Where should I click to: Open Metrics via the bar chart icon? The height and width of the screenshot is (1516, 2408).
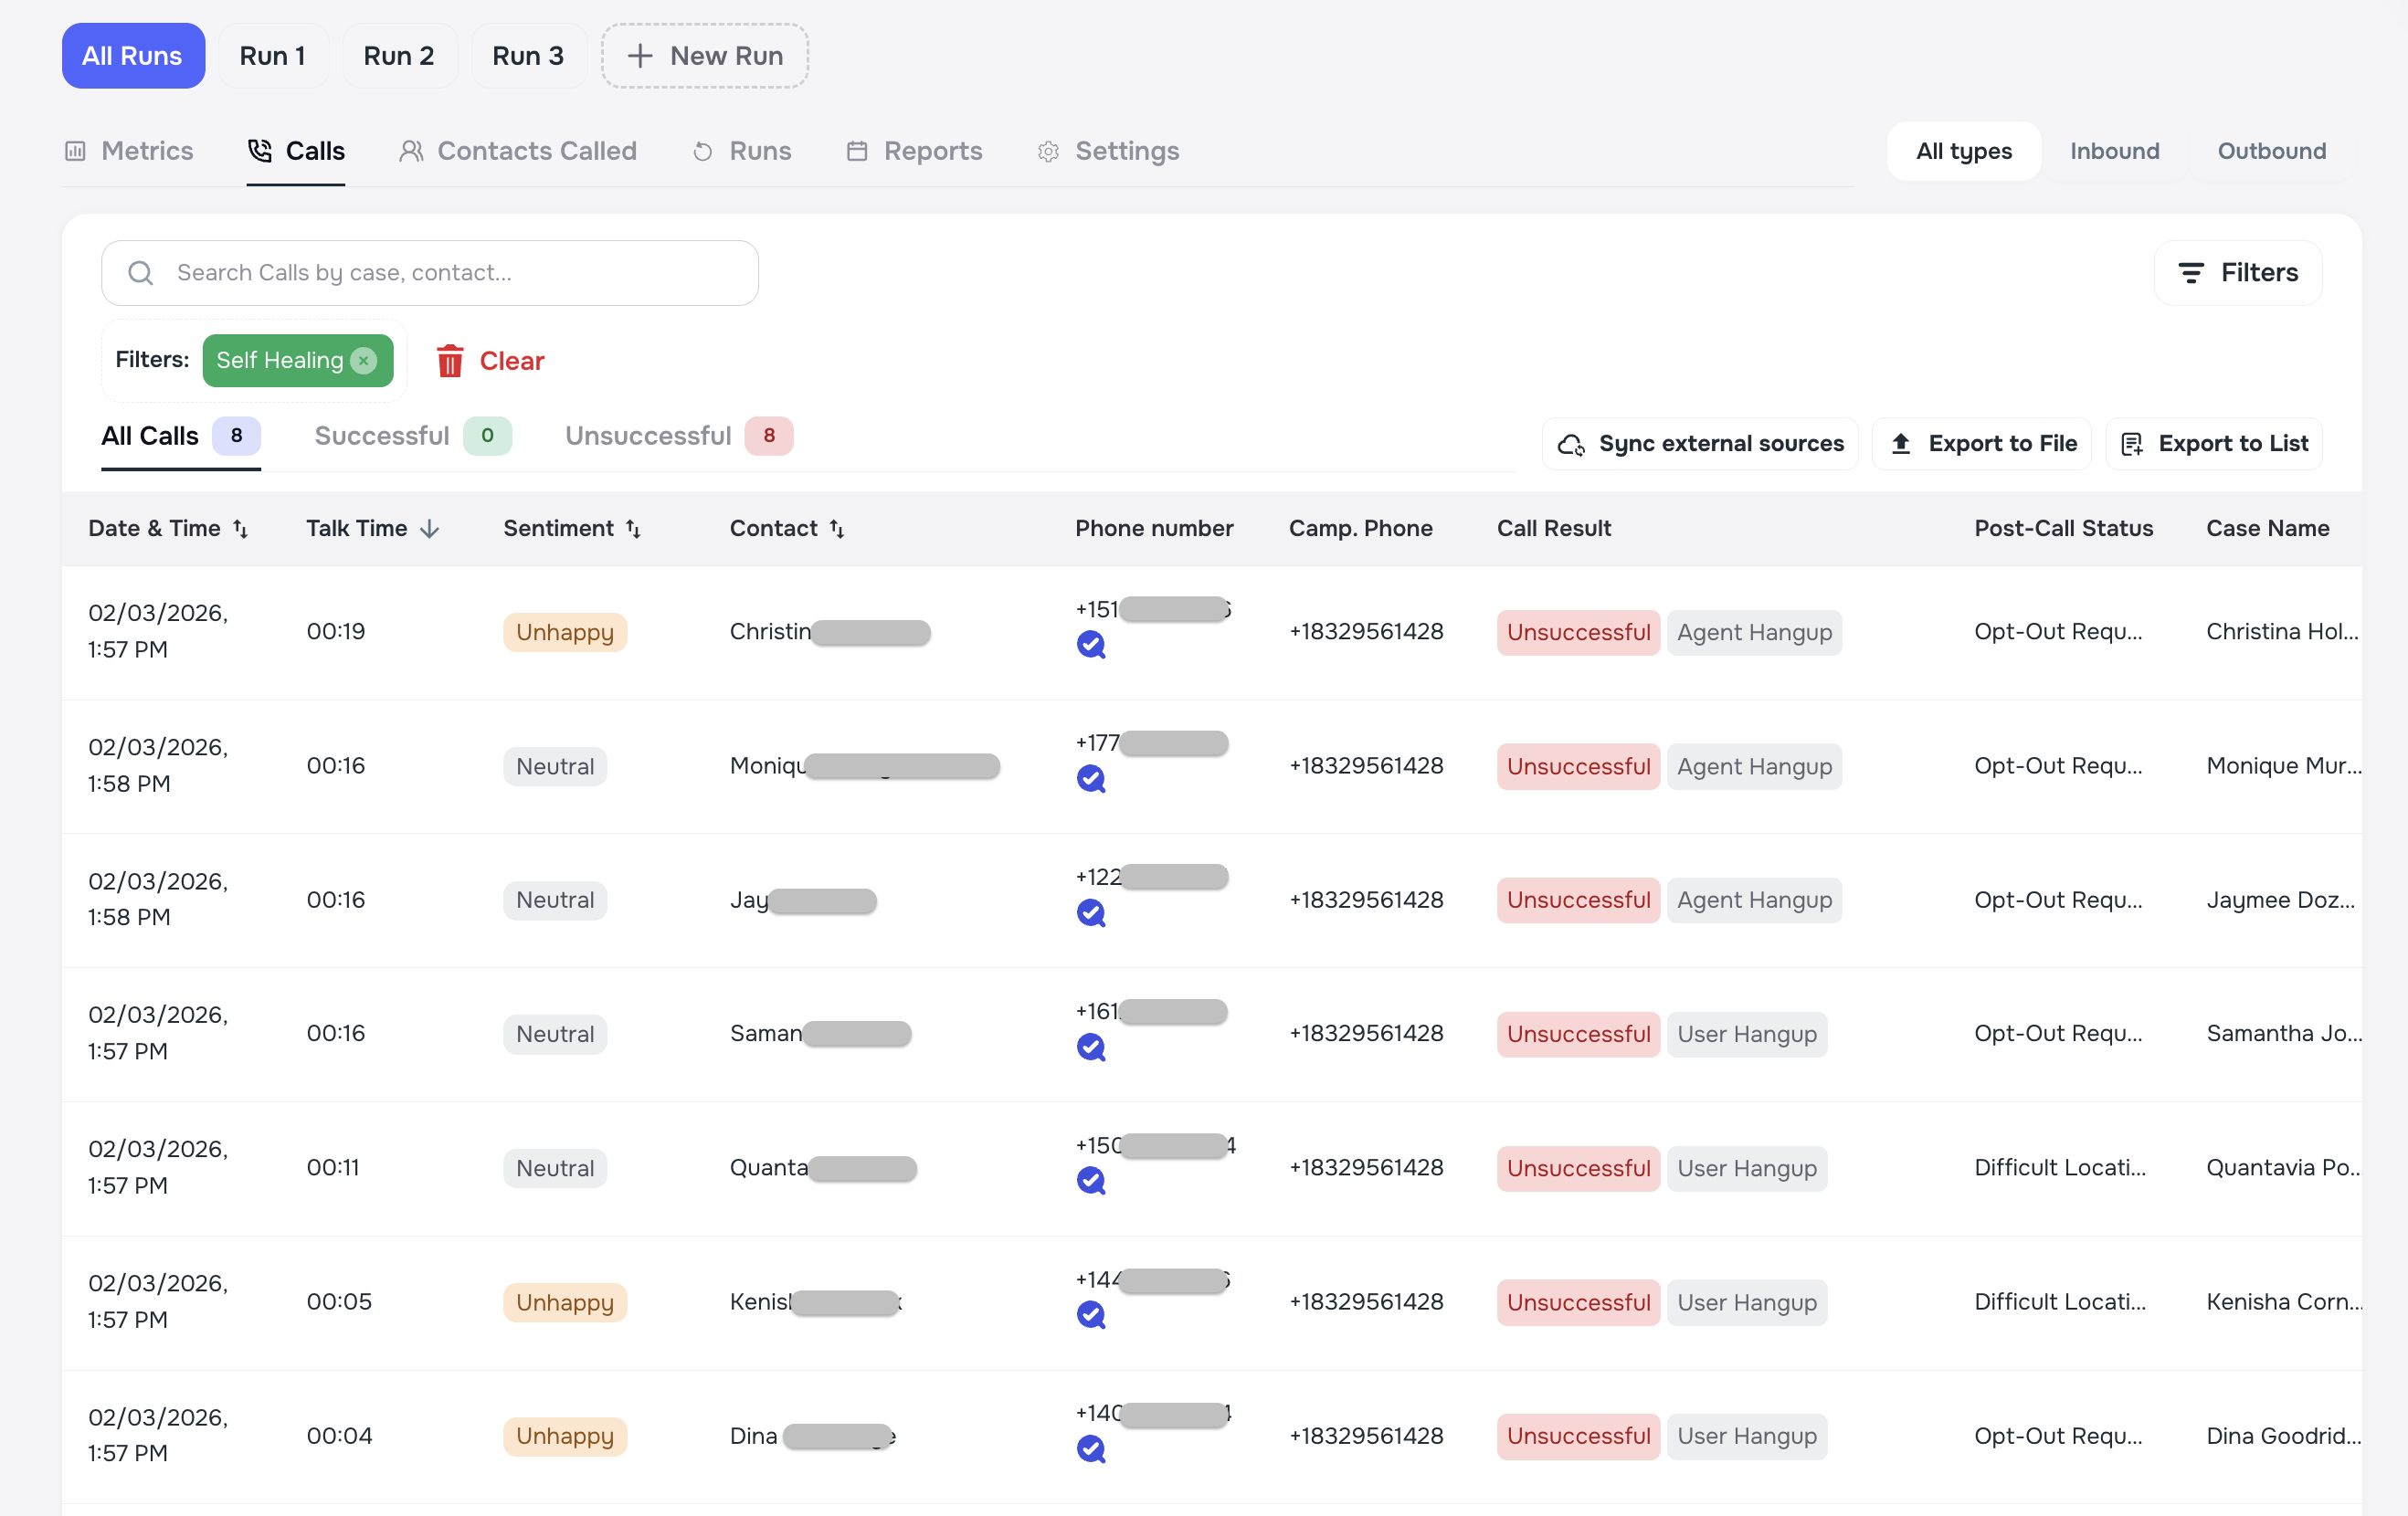75,150
